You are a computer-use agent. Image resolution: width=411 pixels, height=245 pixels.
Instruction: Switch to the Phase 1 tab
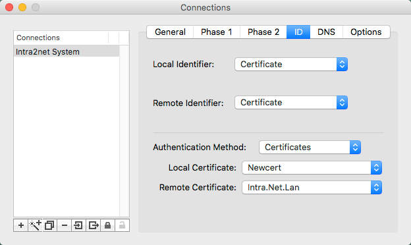[x=217, y=32]
